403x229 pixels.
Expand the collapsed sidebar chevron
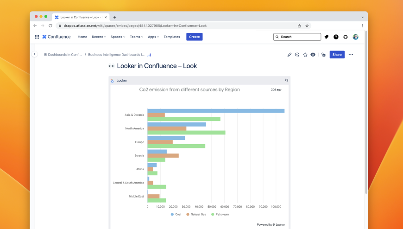click(x=34, y=54)
